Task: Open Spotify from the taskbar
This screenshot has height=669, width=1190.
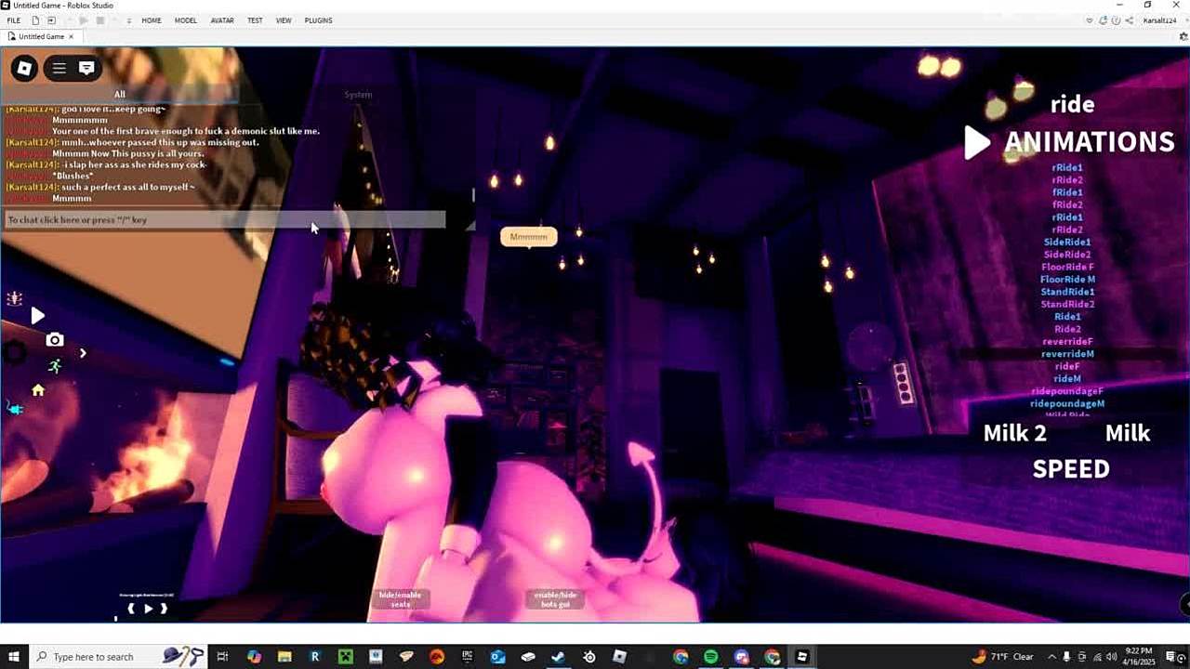Action: (711, 657)
